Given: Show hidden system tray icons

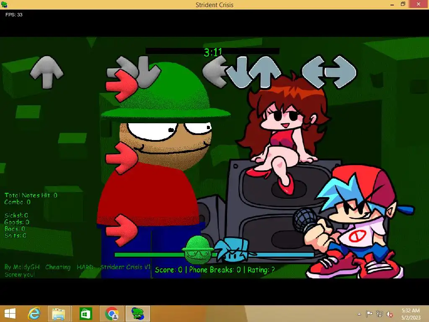Looking at the screenshot, I should tap(359, 314).
